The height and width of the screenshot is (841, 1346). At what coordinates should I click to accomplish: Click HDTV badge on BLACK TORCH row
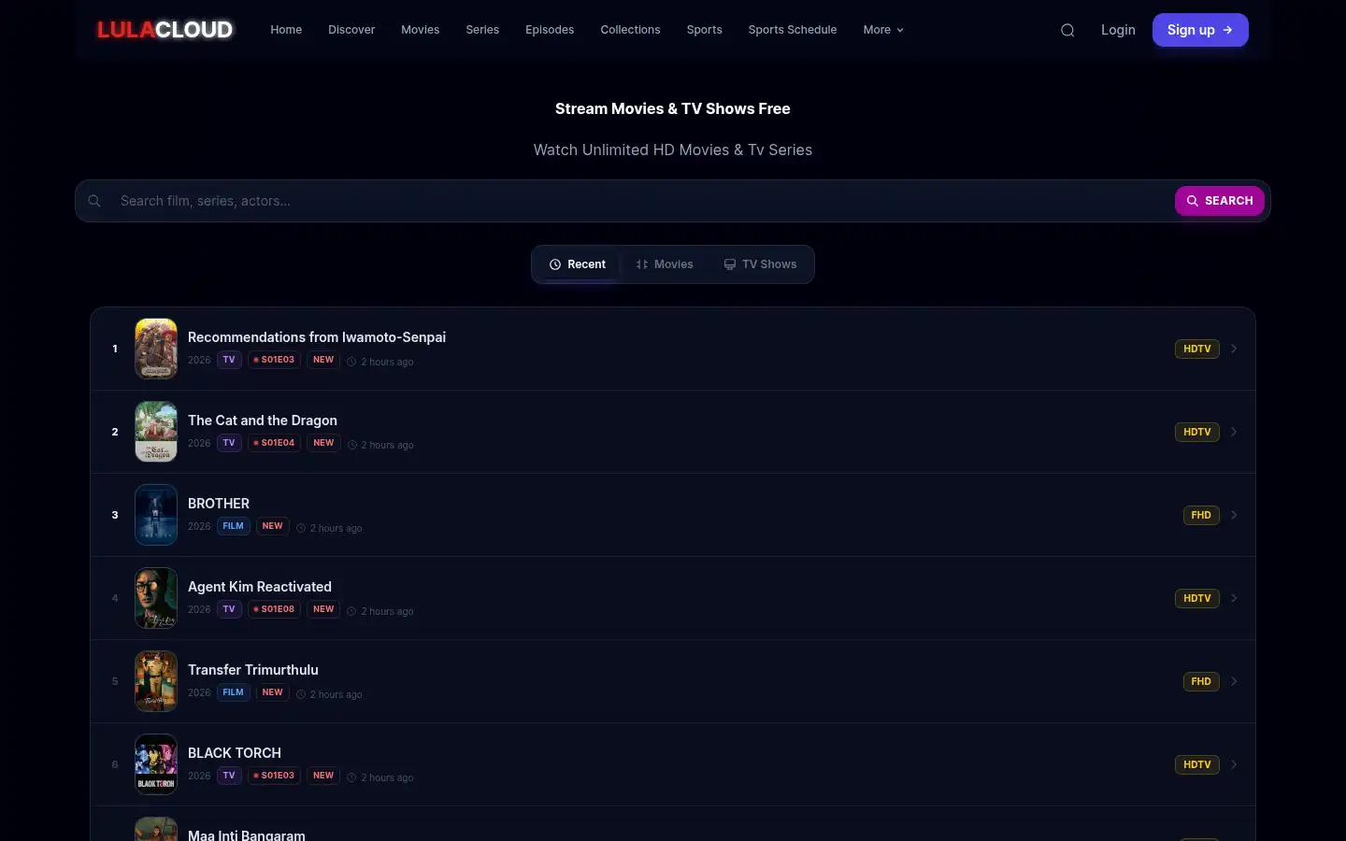tap(1197, 764)
